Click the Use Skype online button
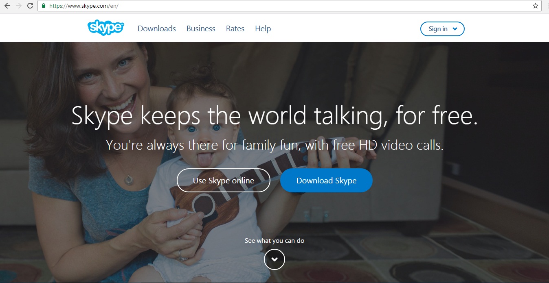 (224, 181)
